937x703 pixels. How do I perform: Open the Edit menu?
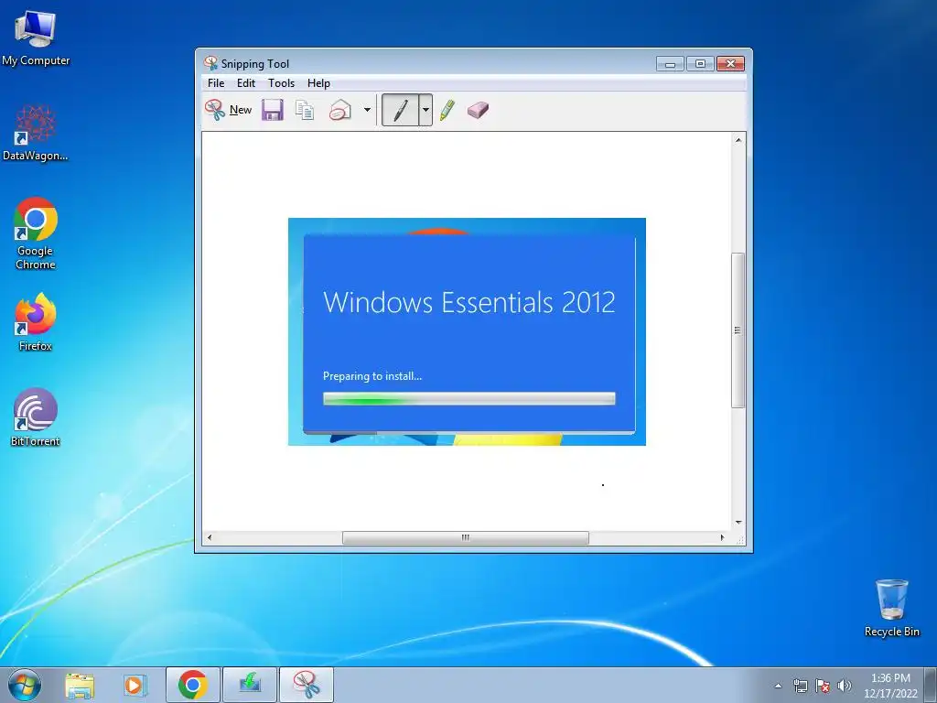tap(245, 83)
